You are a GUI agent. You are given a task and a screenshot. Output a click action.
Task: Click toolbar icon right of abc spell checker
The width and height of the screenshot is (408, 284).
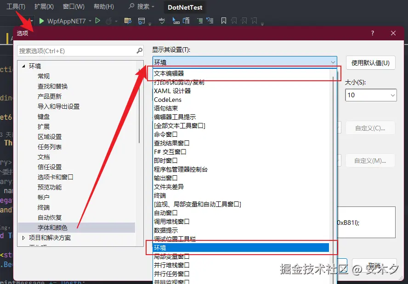point(176,21)
